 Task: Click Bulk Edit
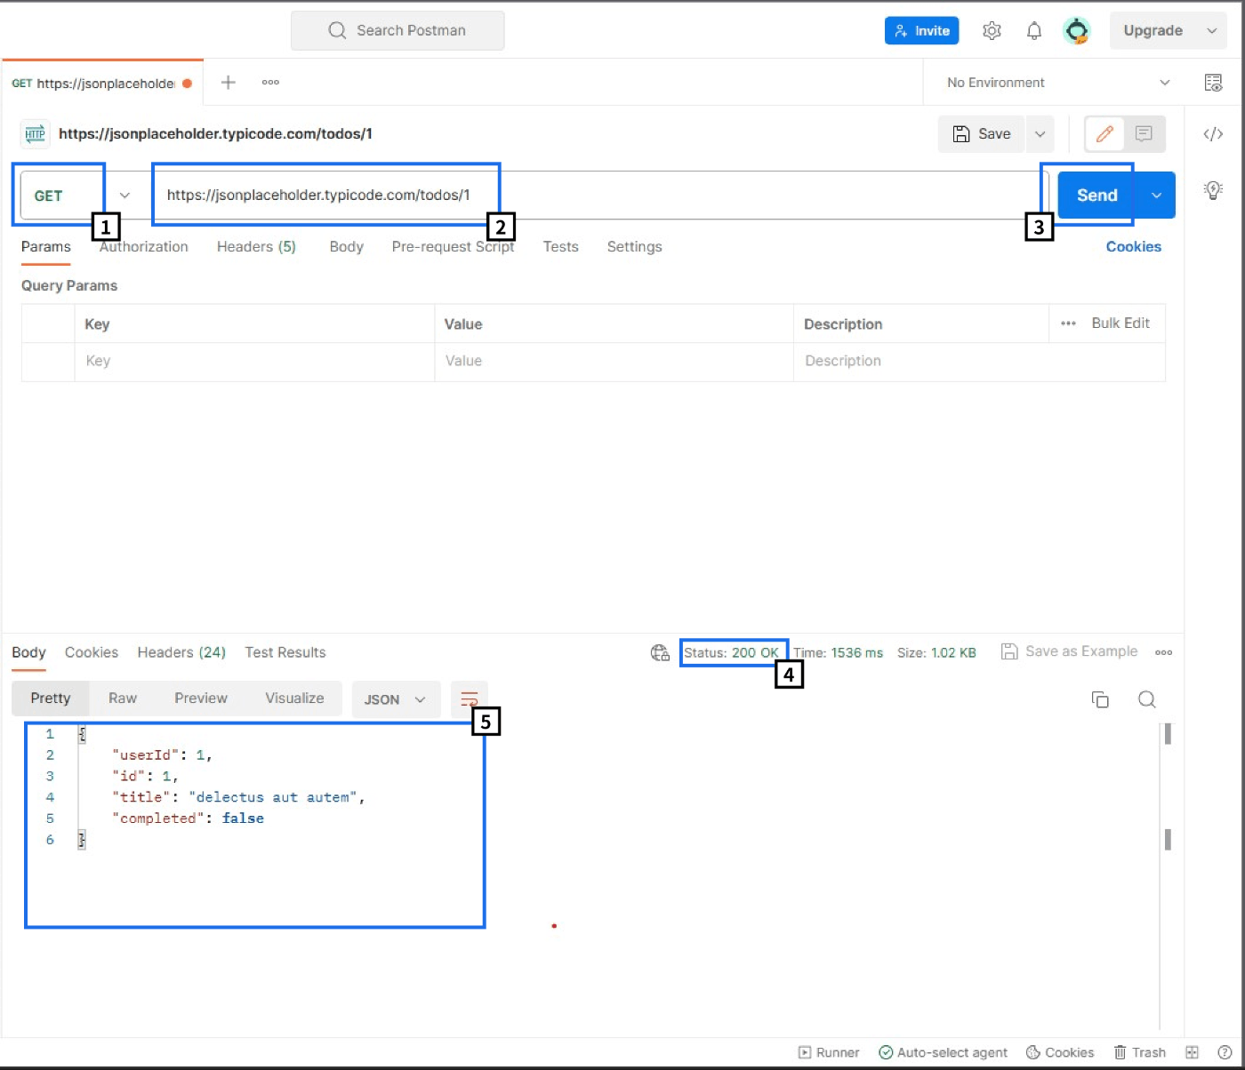[x=1120, y=323]
